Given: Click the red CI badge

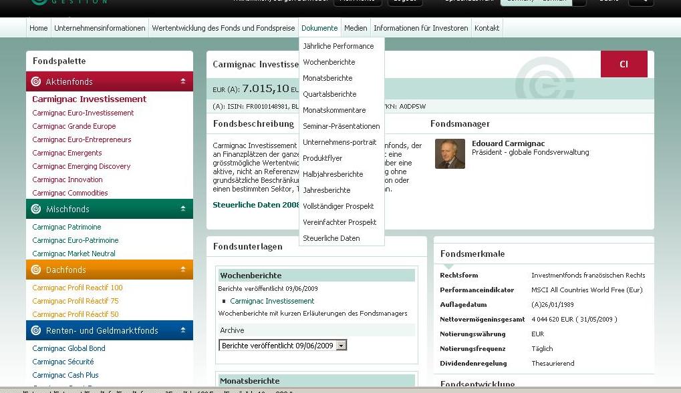Looking at the screenshot, I should coord(624,64).
